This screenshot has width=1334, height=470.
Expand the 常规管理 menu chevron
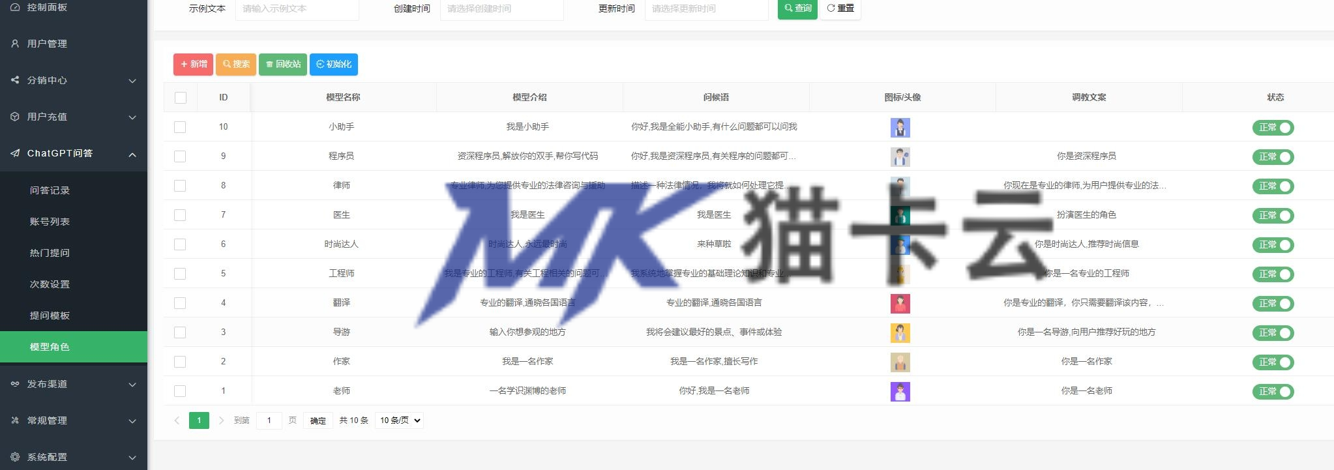132,421
